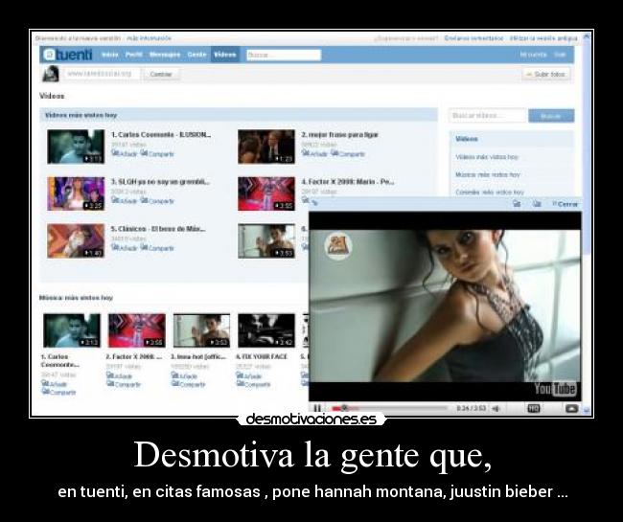Open the sixth video thumbnail with dark-haired woman
This screenshot has height=522, width=623.
[x=266, y=240]
